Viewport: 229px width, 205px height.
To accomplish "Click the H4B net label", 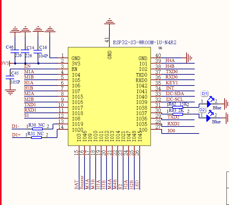I will click(170, 66).
